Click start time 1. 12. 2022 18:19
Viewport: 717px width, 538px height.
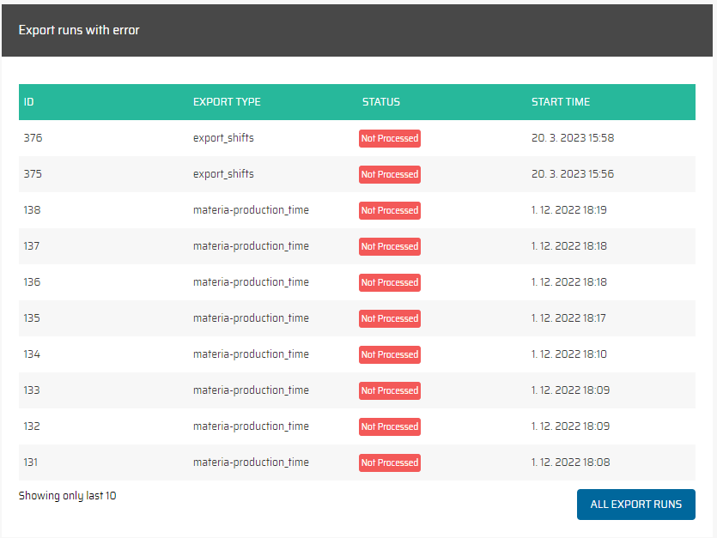click(x=569, y=210)
